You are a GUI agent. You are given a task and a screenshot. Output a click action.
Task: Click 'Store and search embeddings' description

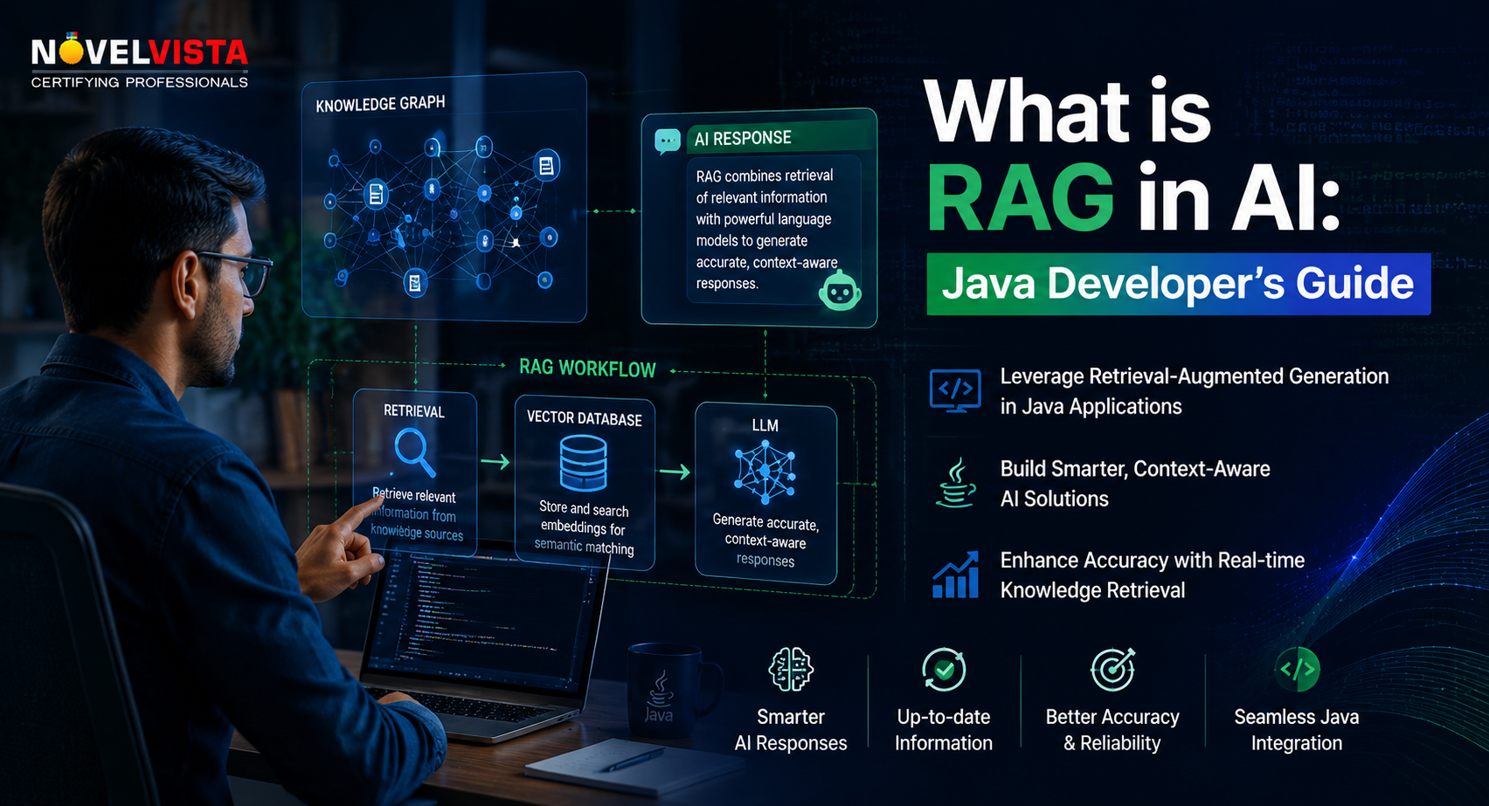pos(584,527)
